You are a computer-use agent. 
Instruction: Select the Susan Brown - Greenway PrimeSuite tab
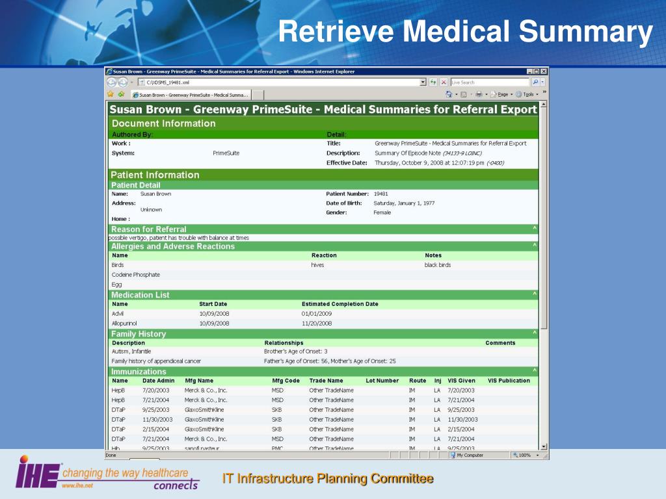(x=191, y=95)
